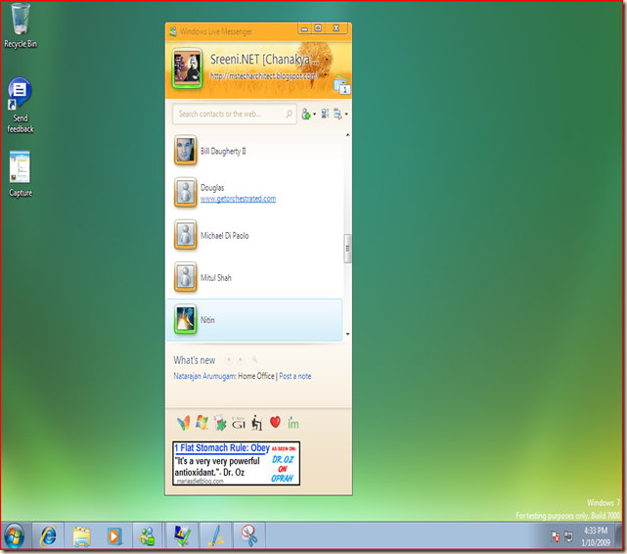Select the contact name Douglas

pyautogui.click(x=212, y=188)
